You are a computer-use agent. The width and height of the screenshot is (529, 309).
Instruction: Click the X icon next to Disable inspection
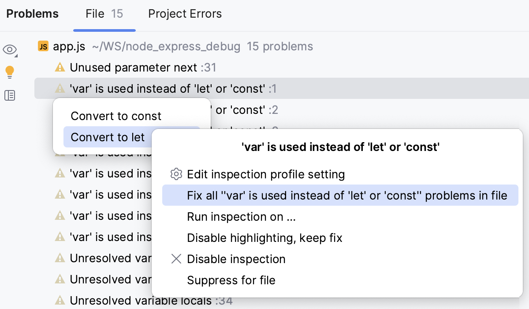[x=176, y=259]
